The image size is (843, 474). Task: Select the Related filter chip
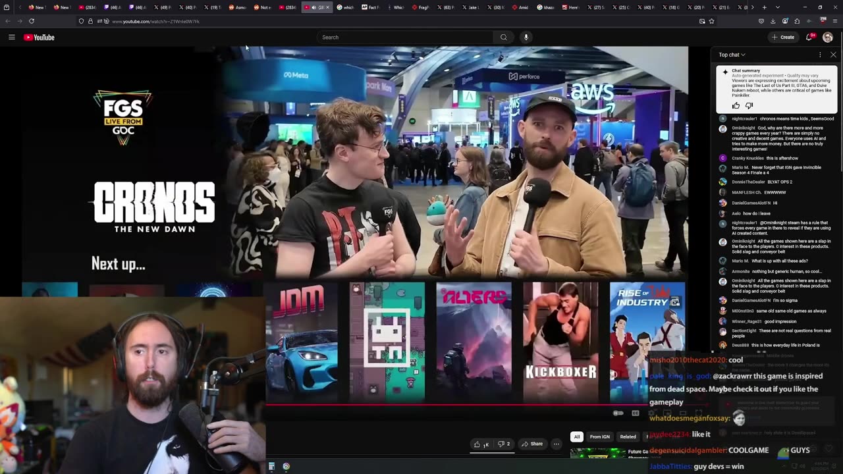click(x=628, y=436)
